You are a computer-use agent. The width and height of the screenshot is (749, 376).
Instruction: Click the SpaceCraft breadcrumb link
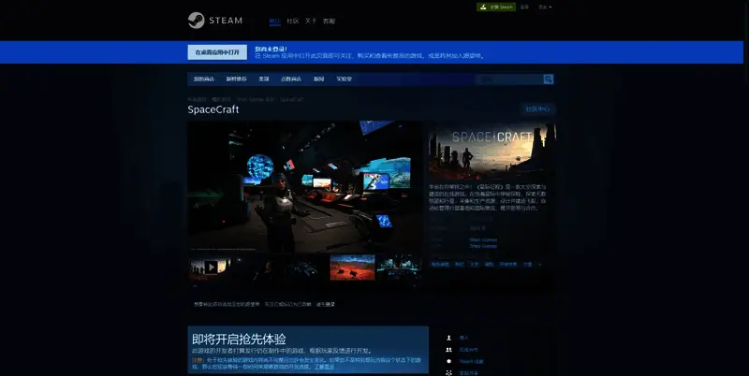click(x=292, y=100)
